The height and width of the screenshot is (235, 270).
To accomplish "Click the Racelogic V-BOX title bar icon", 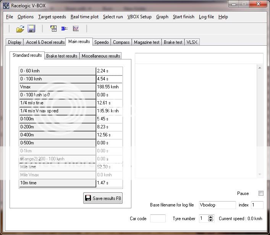I will (x=6, y=5).
